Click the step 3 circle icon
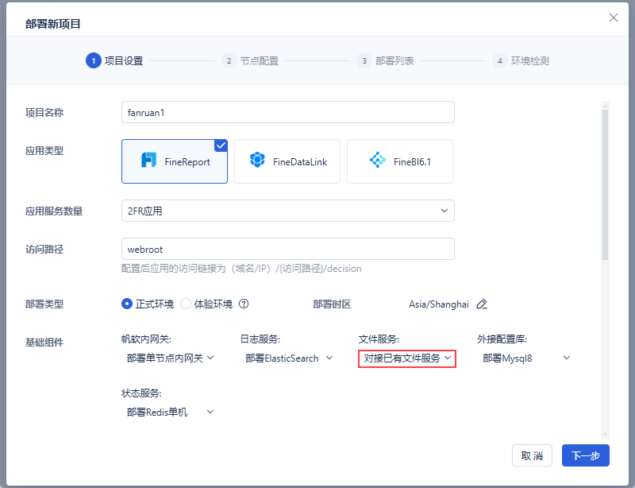Screen dimensions: 635x488 (x=364, y=61)
